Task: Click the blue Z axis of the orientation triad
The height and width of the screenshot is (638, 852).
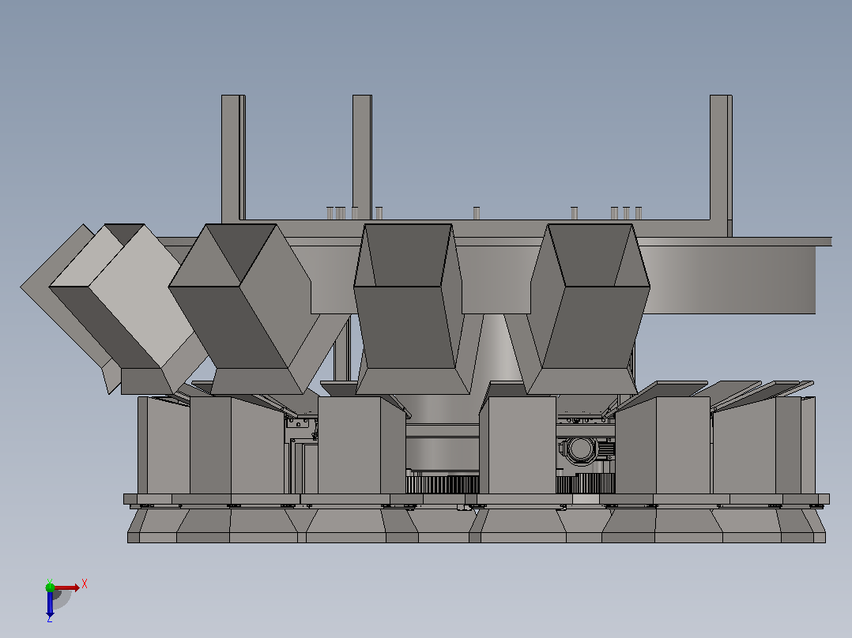Action: click(50, 604)
